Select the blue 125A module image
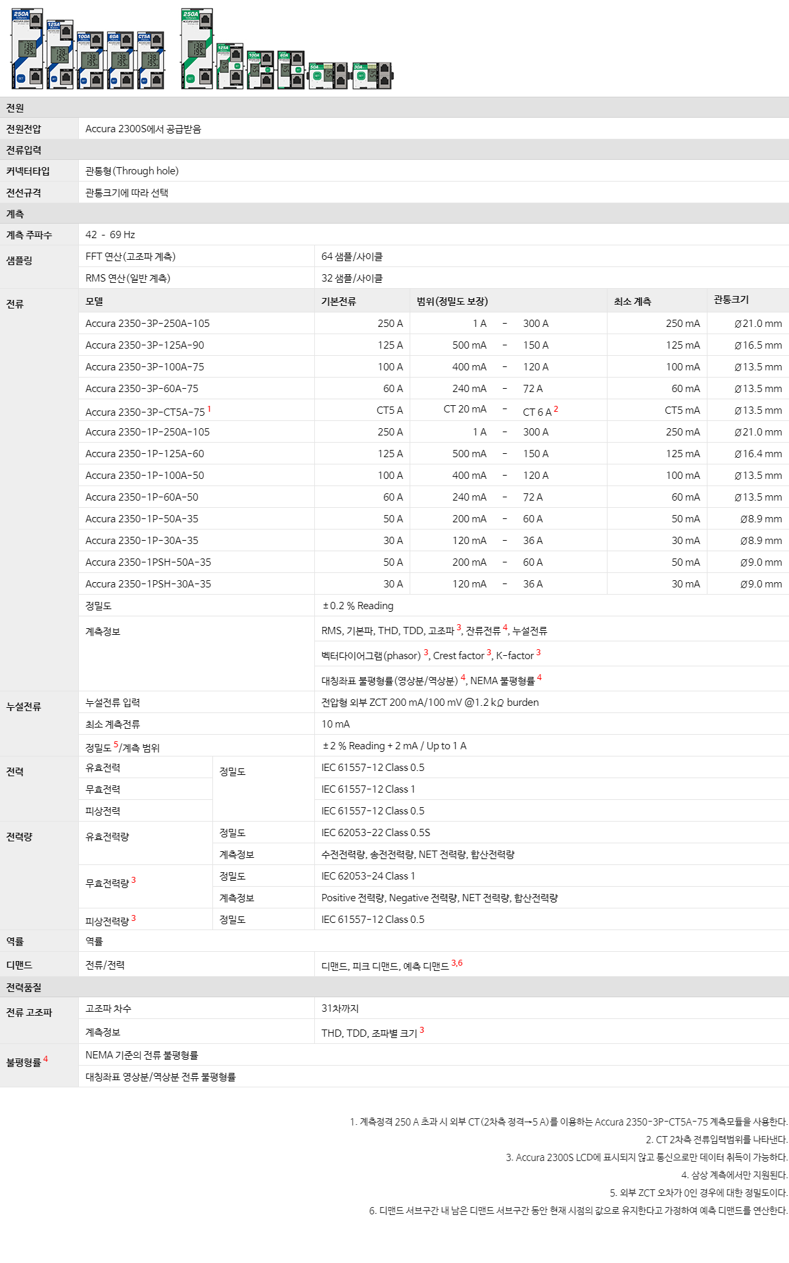 tap(60, 55)
